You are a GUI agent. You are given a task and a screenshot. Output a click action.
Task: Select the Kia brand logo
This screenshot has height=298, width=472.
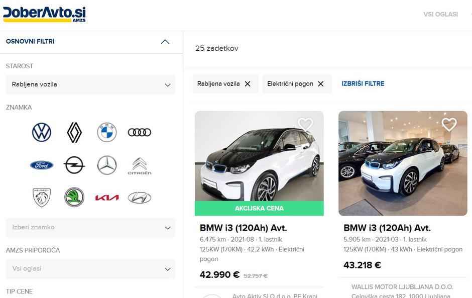[106, 197]
